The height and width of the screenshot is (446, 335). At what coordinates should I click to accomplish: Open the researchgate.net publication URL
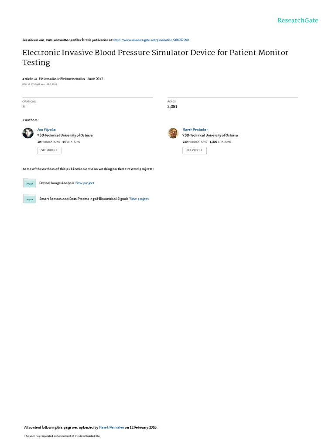[x=151, y=40]
